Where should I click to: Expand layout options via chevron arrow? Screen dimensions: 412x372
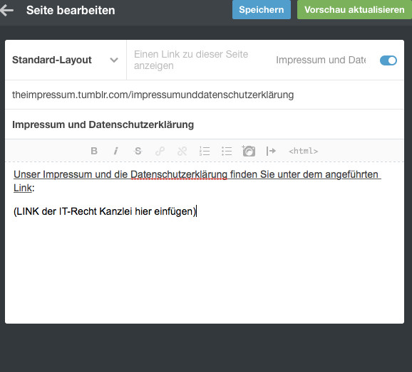[114, 60]
